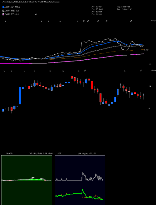Click the tall blue breakout candle near chart left
The width and height of the screenshot is (156, 205).
pos(20,96)
